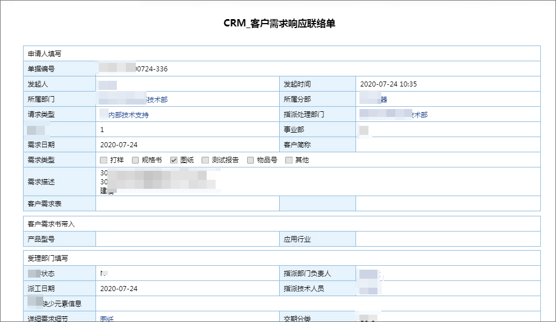
Task: Open the 所属分部 branch link
Action: pos(384,99)
